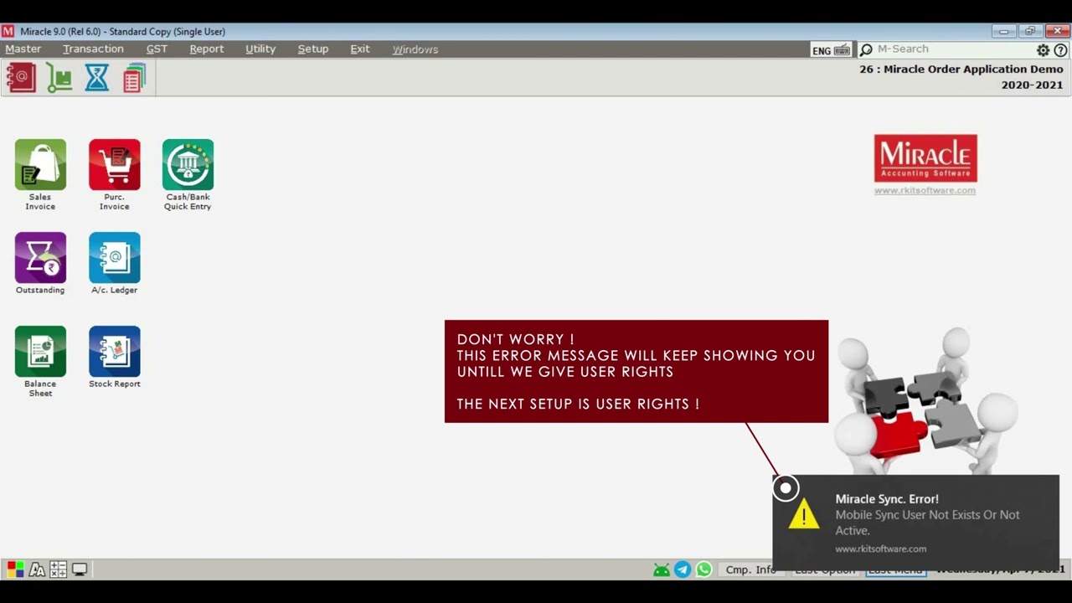This screenshot has width=1072, height=603.
Task: Open the Windows menu
Action: (x=415, y=49)
